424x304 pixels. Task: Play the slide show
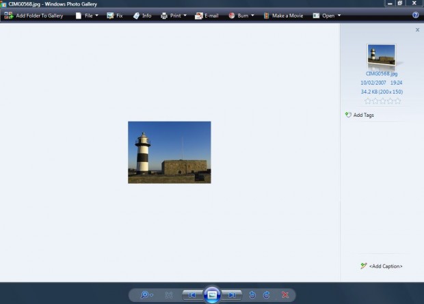click(x=212, y=295)
